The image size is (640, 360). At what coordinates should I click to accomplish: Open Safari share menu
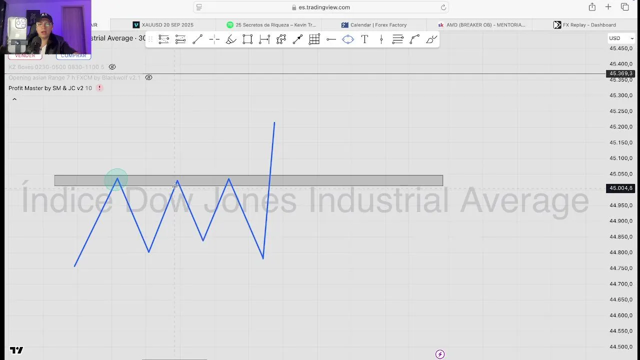tap(592, 6)
